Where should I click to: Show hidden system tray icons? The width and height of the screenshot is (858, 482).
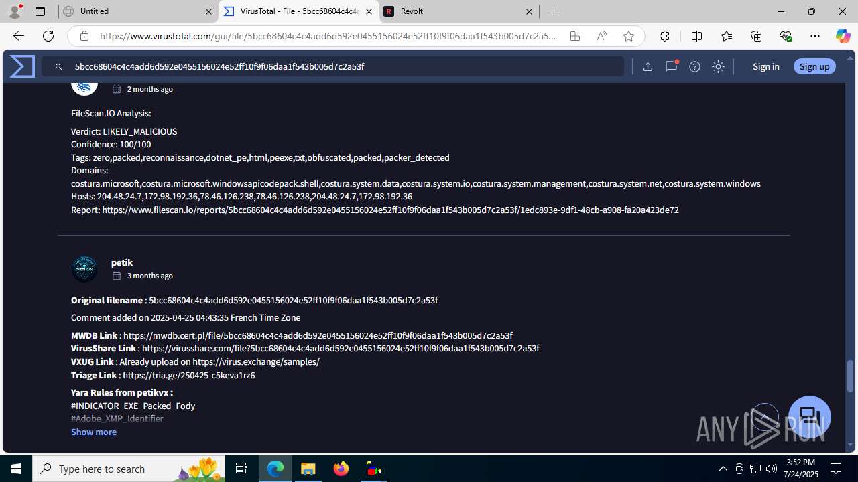coord(723,469)
